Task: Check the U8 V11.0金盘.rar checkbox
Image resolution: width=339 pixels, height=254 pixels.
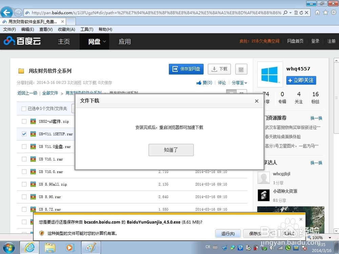Action: coord(24,146)
